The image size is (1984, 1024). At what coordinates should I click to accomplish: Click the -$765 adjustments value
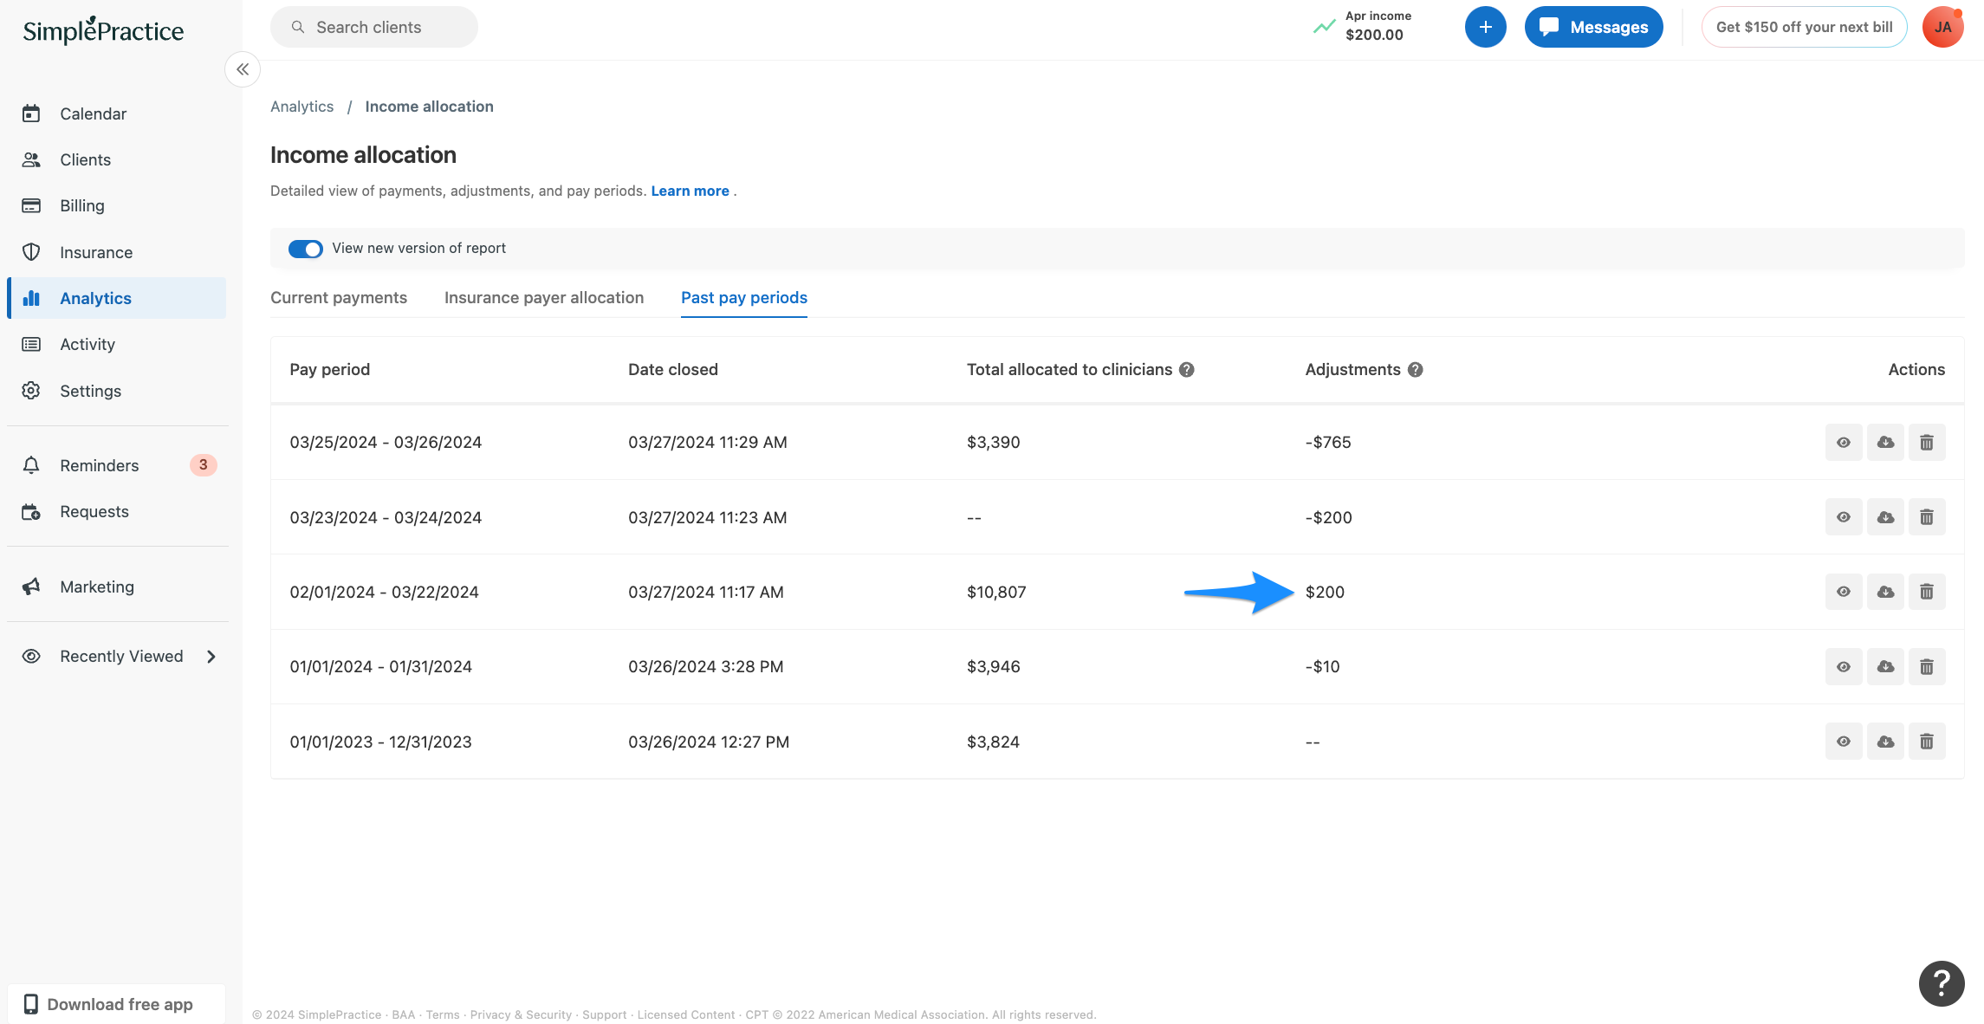pos(1328,443)
